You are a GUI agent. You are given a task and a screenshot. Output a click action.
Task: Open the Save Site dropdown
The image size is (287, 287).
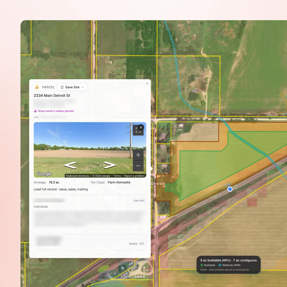click(72, 87)
